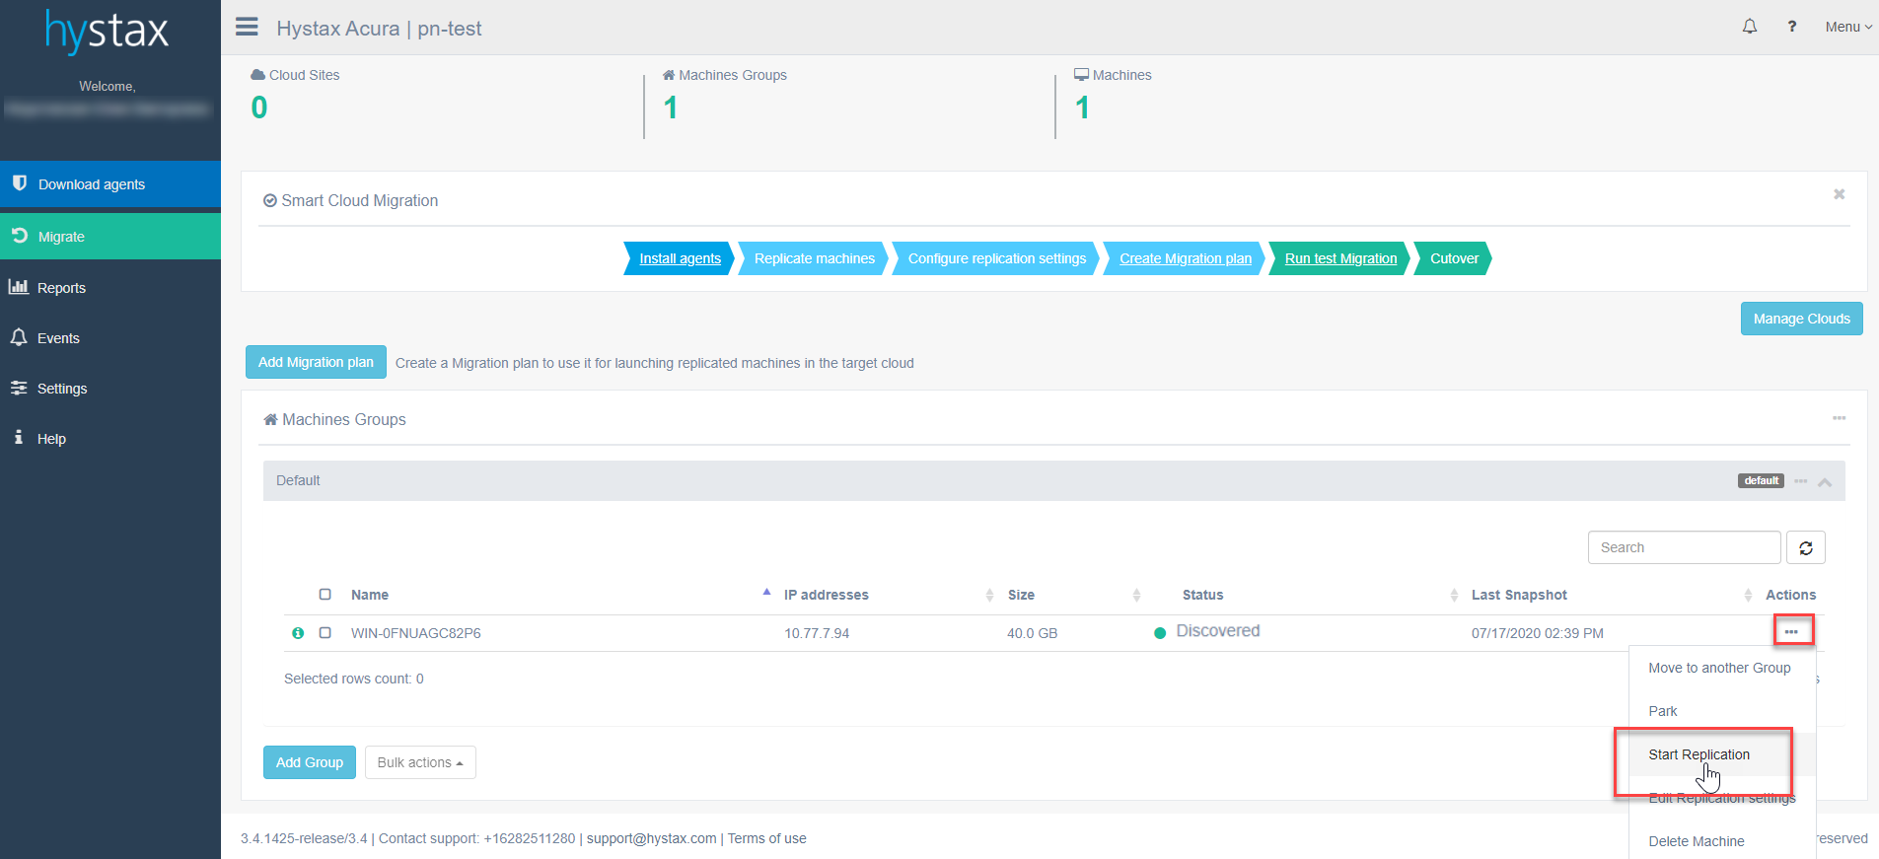1879x859 pixels.
Task: Click the refresh machines list icon
Action: click(1806, 547)
